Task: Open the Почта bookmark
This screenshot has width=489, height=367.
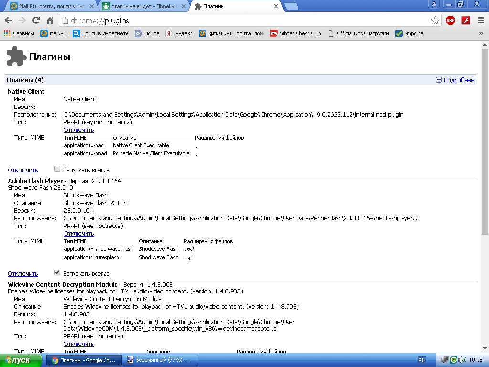Action: [147, 33]
